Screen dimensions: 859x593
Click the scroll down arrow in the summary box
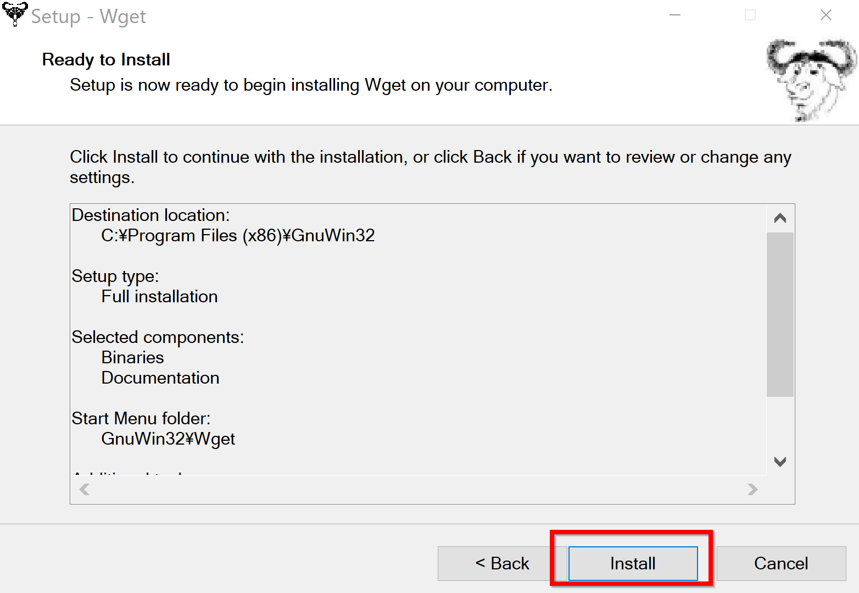click(780, 461)
